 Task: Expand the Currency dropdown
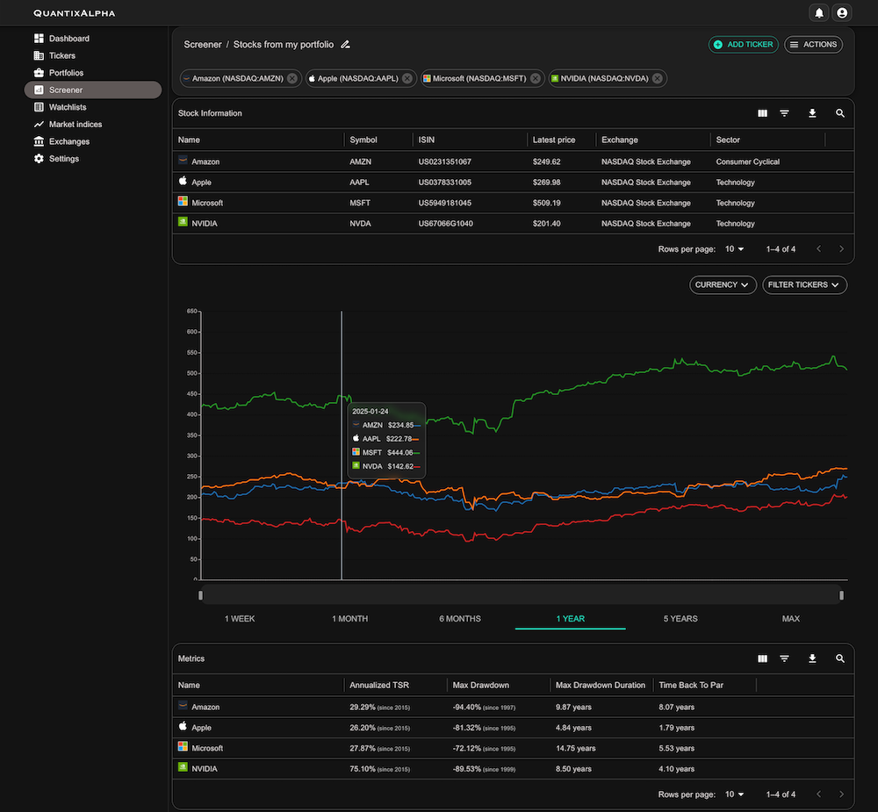pyautogui.click(x=723, y=284)
